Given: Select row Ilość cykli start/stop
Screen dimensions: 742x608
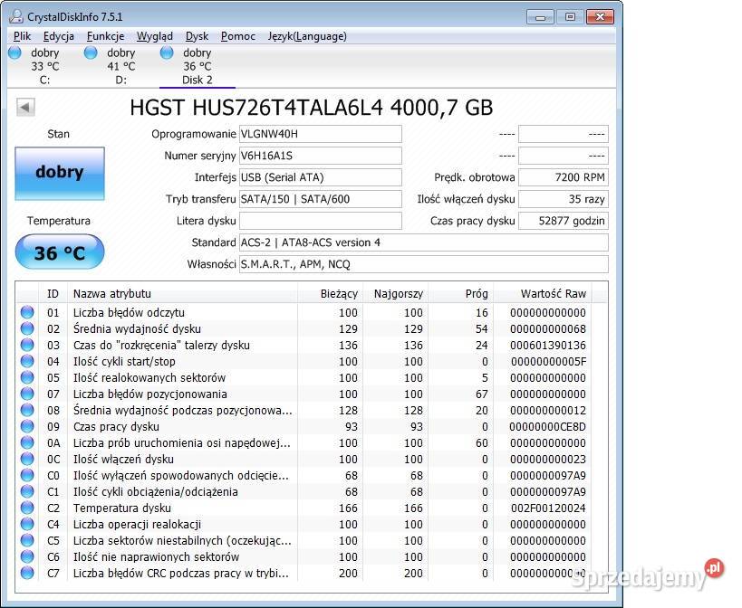Looking at the screenshot, I should click(x=304, y=361).
